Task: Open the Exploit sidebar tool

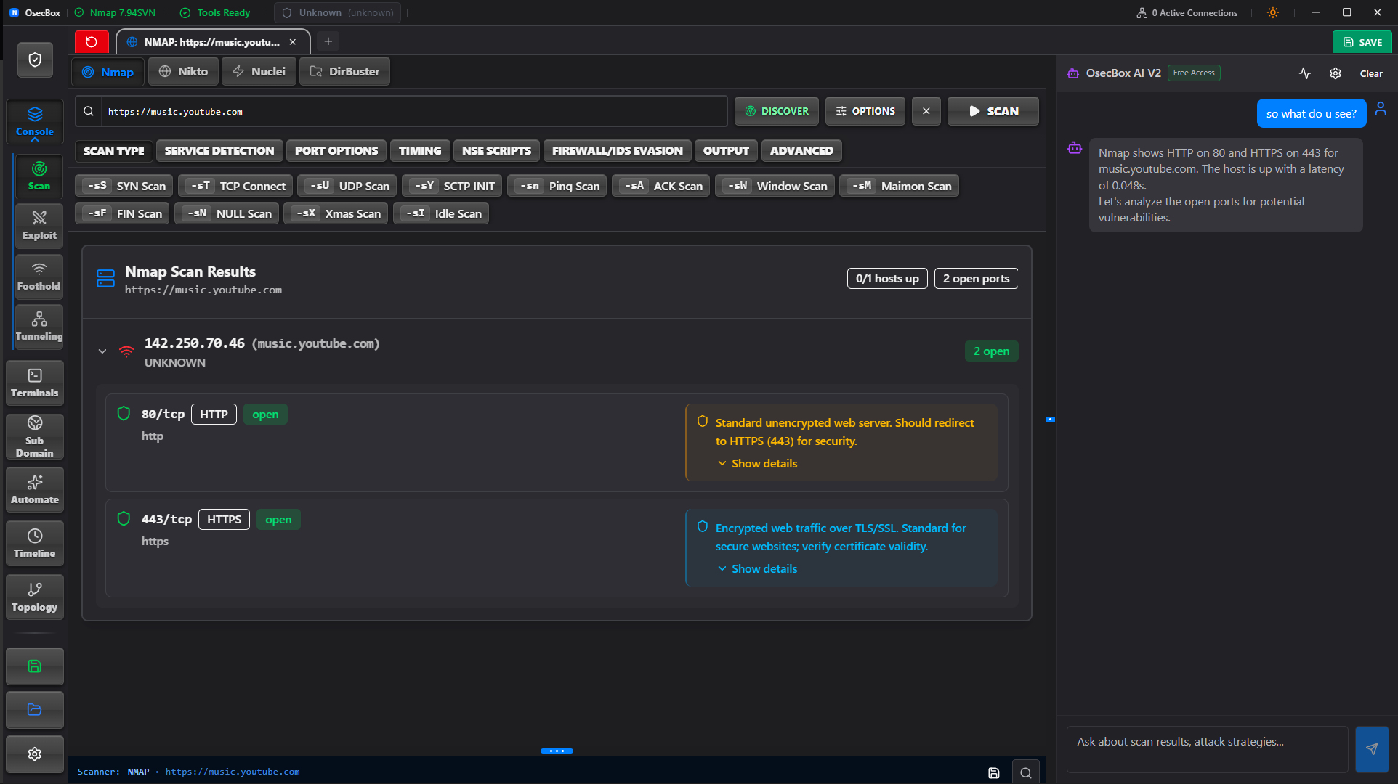Action: point(39,226)
